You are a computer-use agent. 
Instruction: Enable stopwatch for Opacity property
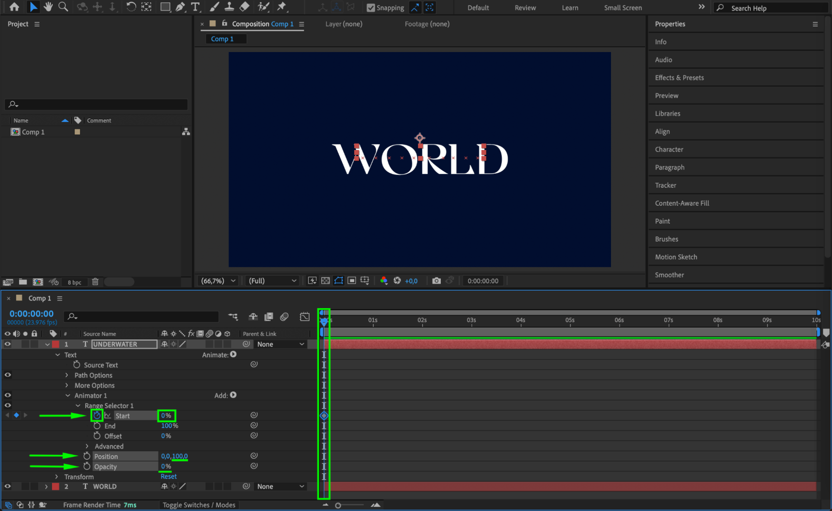pos(87,466)
